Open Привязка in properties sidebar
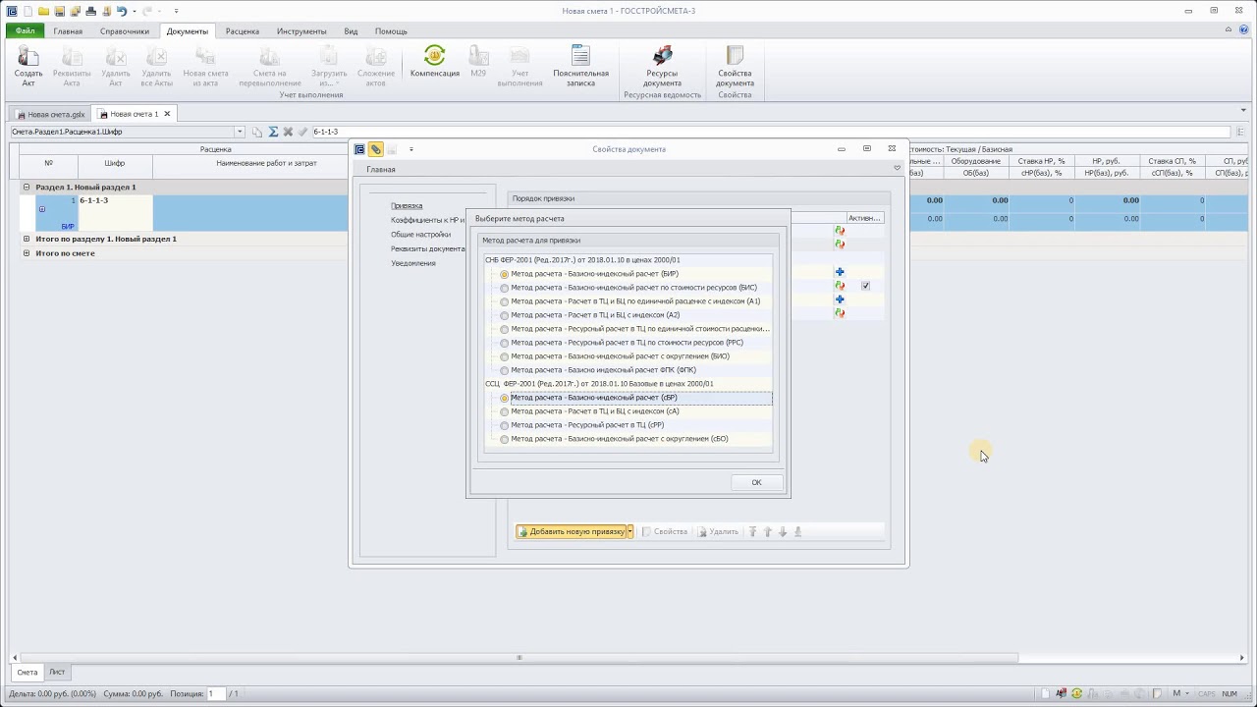 [407, 205]
